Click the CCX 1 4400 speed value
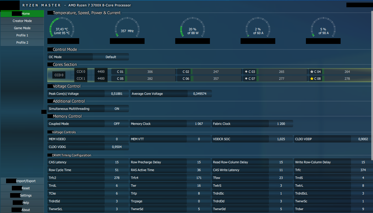The image size is (373, 213). pos(101,79)
